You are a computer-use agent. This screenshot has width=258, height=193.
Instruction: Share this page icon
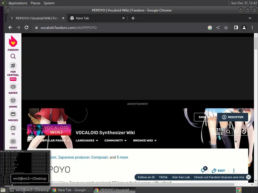(218, 28)
